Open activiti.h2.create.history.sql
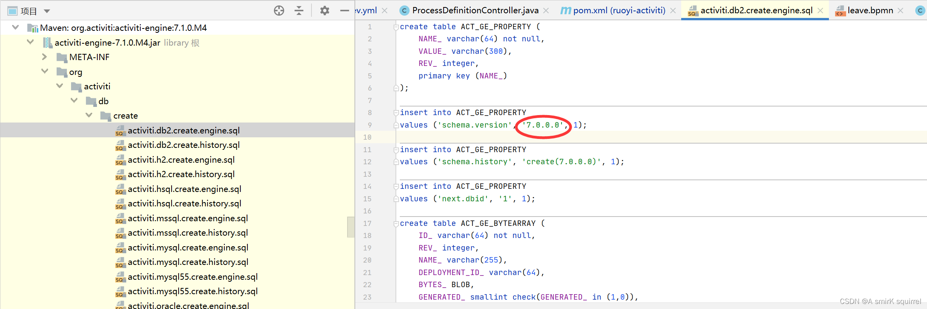This screenshot has height=309, width=927. pyautogui.click(x=181, y=174)
